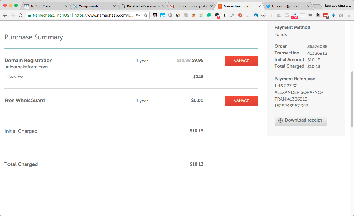This screenshot has width=354, height=216.
Task: Open the VK extension icon
Action: pyautogui.click(x=287, y=16)
